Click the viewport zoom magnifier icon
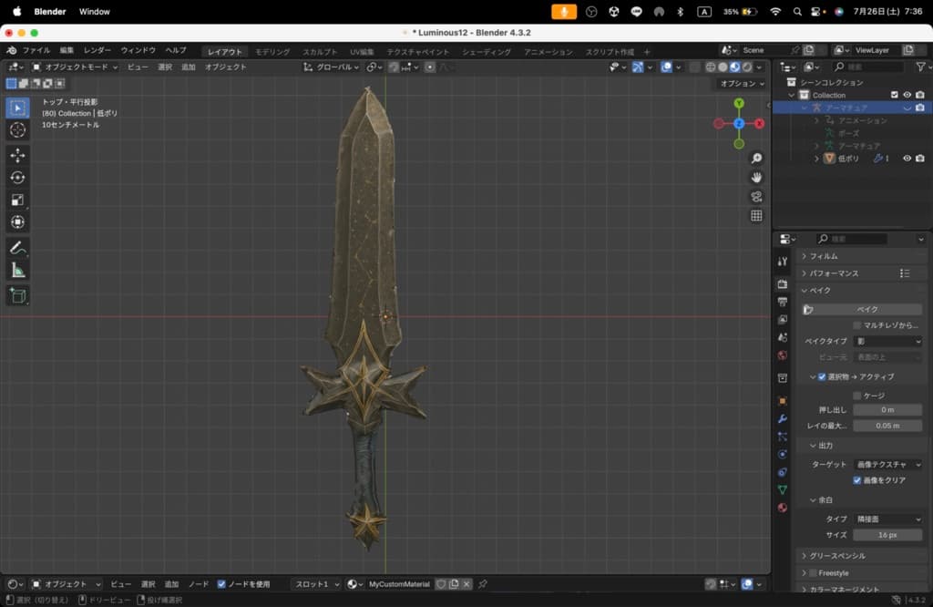The image size is (933, 607). point(756,159)
